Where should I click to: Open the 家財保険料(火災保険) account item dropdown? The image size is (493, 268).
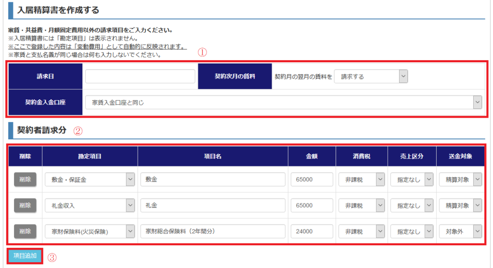tap(90, 231)
